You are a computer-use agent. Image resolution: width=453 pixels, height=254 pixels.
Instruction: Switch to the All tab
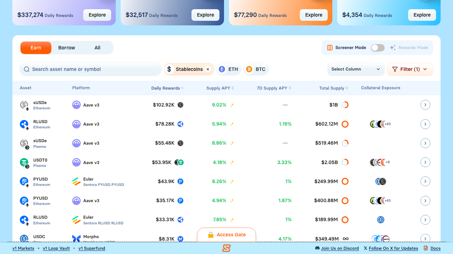97,48
